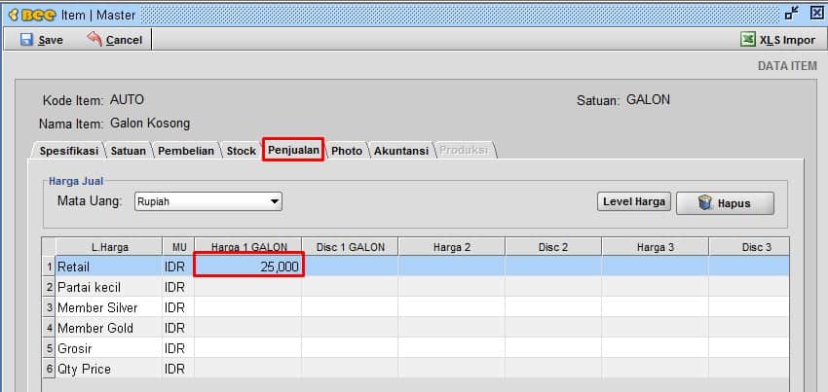Switch to the Satuan tab

[x=129, y=151]
